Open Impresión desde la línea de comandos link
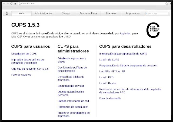This screenshot has height=122, width=173. point(28,61)
